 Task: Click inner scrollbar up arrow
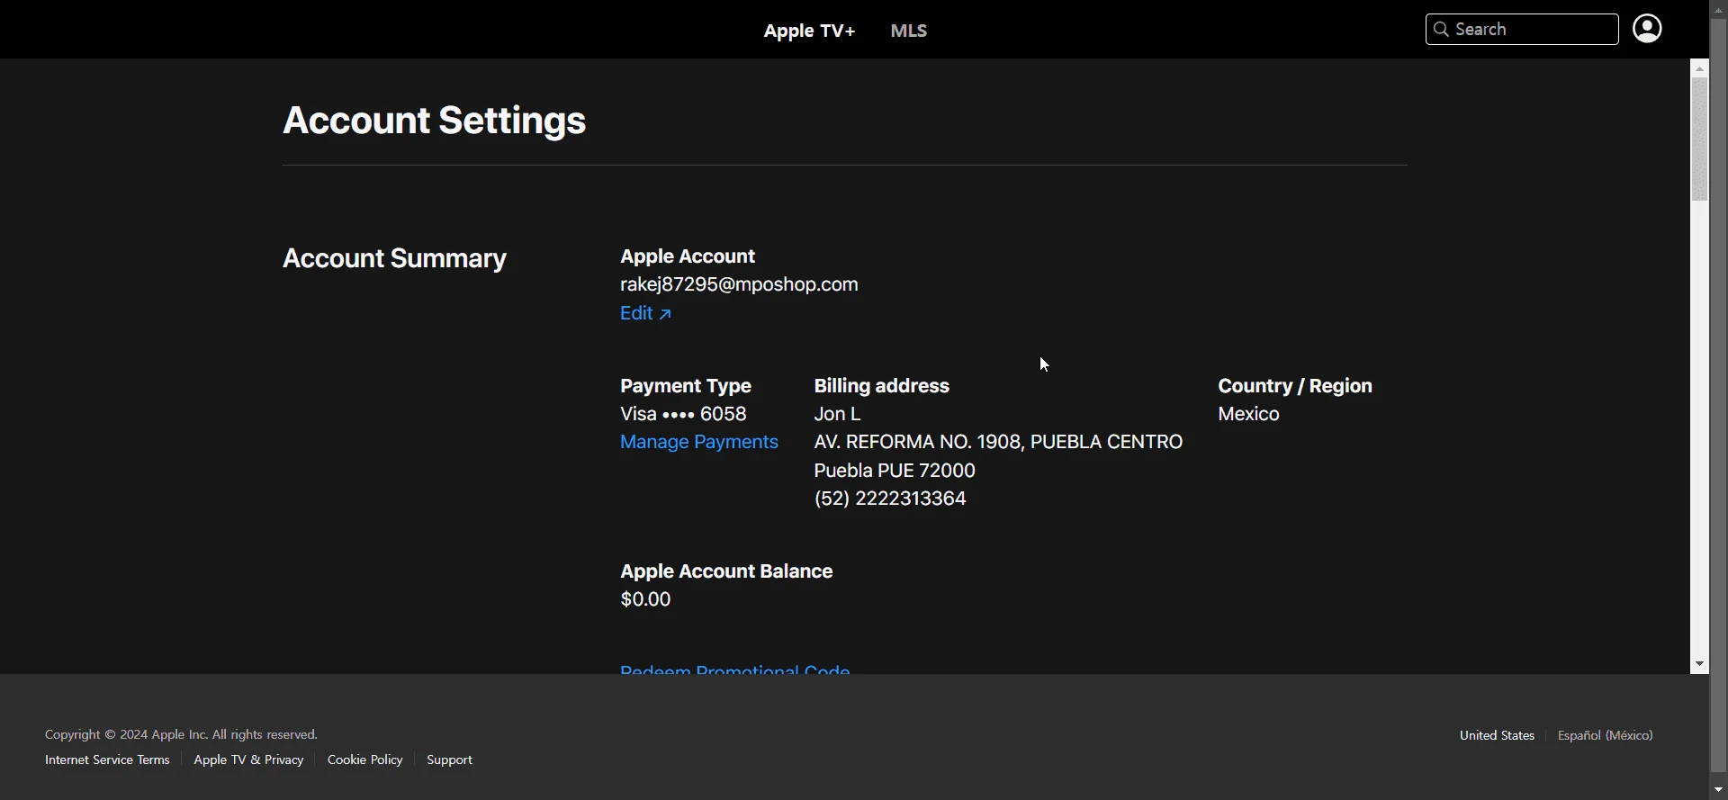[1699, 68]
